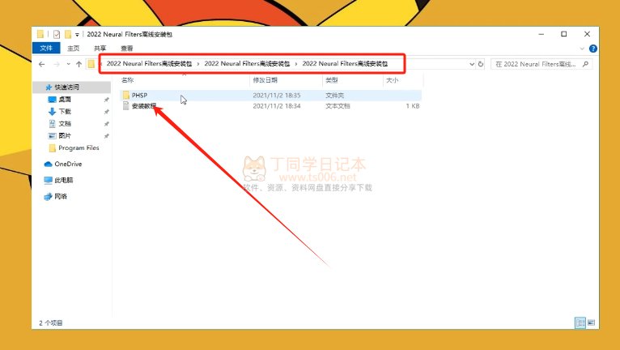The height and width of the screenshot is (350, 620).
Task: Open the recent locations dropdown arrow
Action: (69, 64)
